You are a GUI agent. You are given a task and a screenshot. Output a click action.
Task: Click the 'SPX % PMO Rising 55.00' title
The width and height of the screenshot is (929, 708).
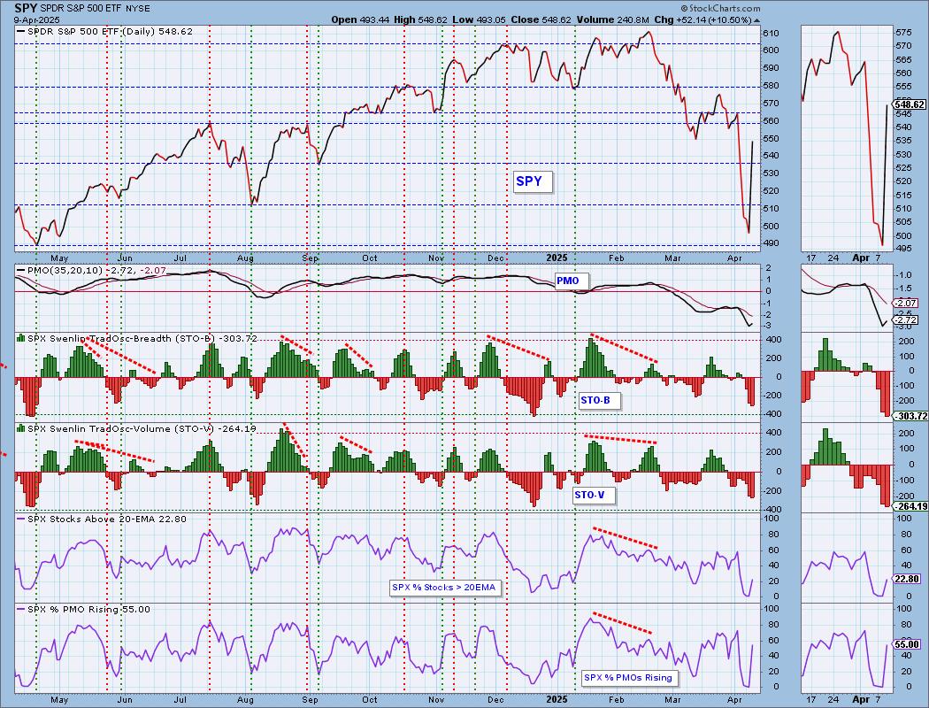[88, 609]
